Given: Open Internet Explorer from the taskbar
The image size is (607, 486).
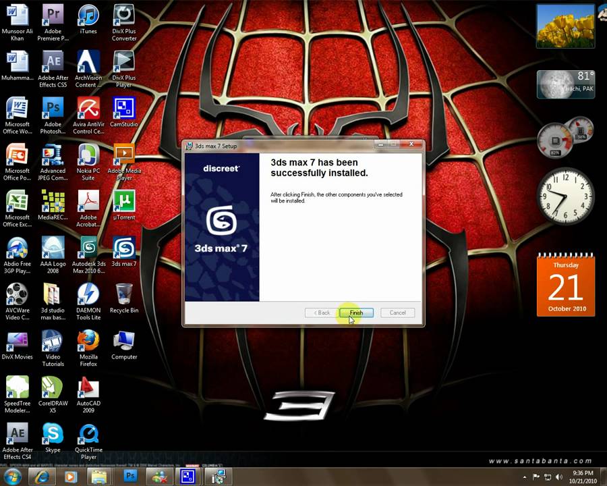Looking at the screenshot, I should pos(42,477).
